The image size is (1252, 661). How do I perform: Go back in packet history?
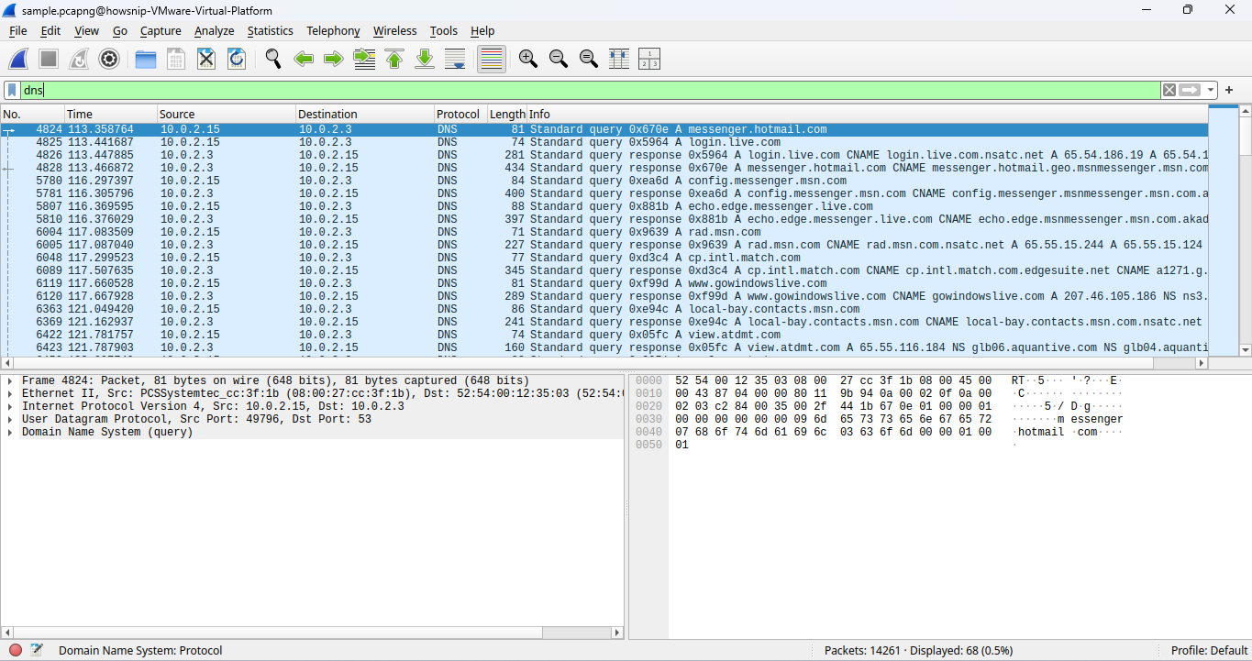click(304, 59)
